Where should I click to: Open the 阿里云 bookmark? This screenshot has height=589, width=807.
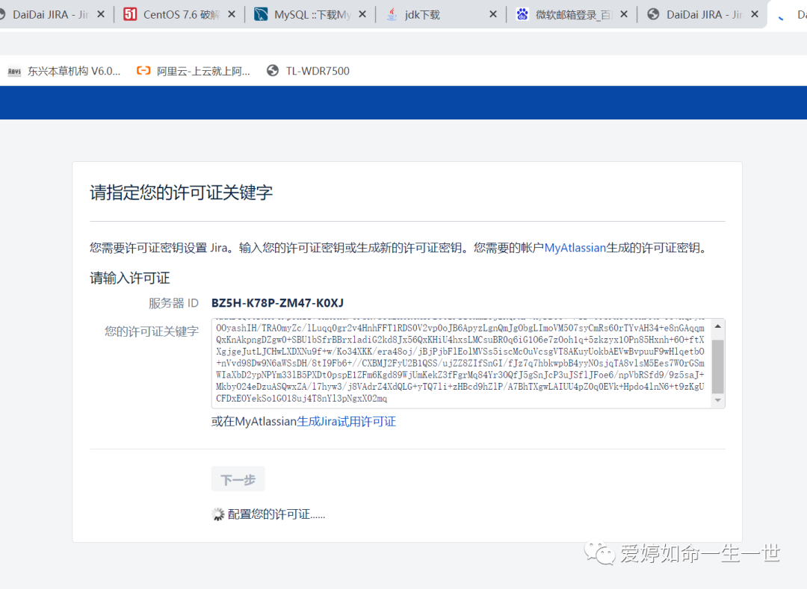(x=193, y=71)
